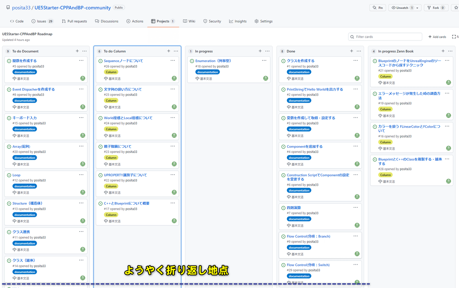459x288 pixels.
Task: Open issue Array(配列)
Action: pyautogui.click(x=21, y=147)
